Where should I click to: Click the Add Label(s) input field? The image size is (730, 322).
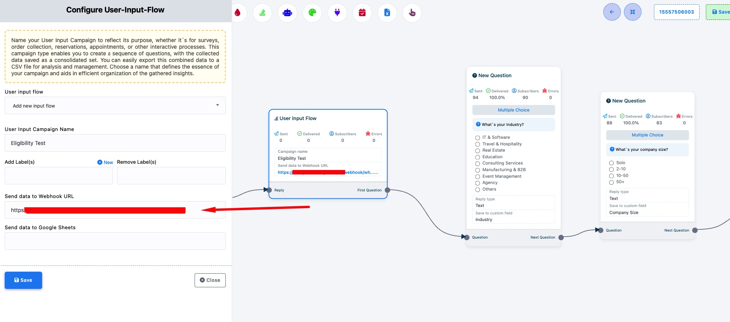point(59,176)
